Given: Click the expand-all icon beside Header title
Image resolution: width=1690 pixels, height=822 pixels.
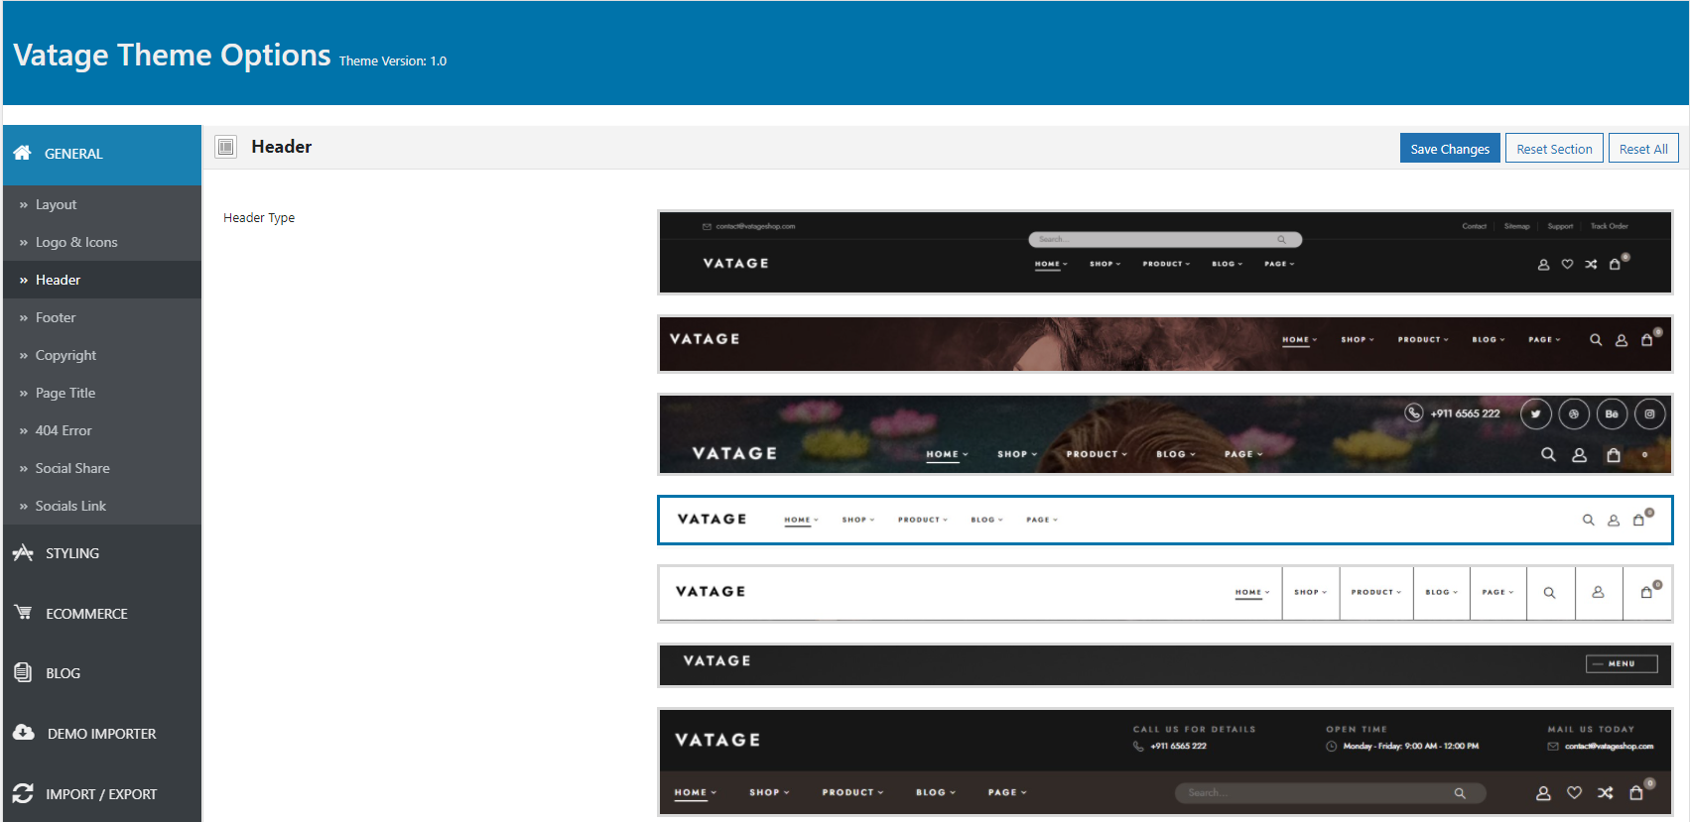Looking at the screenshot, I should (x=226, y=147).
